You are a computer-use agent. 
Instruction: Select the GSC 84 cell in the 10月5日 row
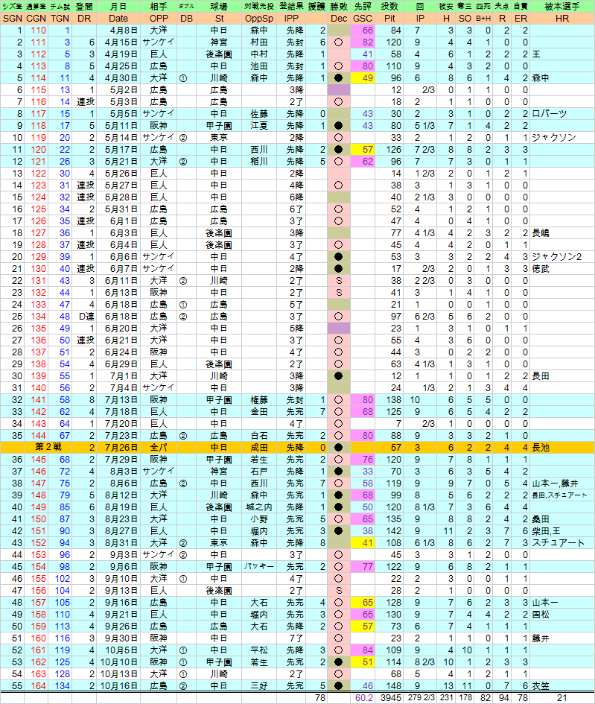tap(363, 650)
